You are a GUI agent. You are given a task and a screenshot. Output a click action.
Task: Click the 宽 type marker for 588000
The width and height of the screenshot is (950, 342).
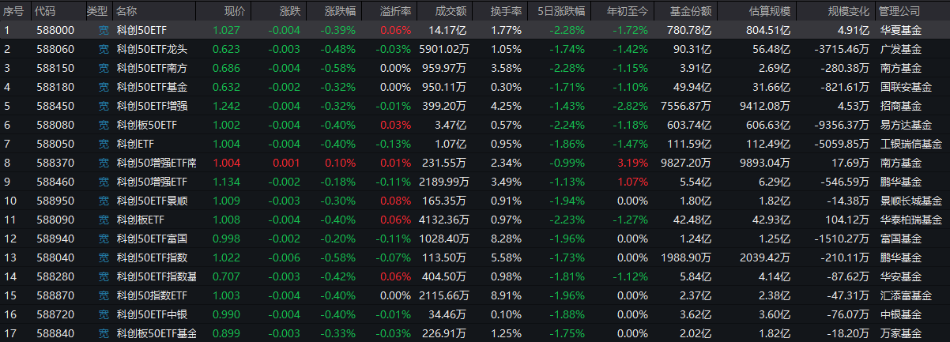click(x=104, y=30)
